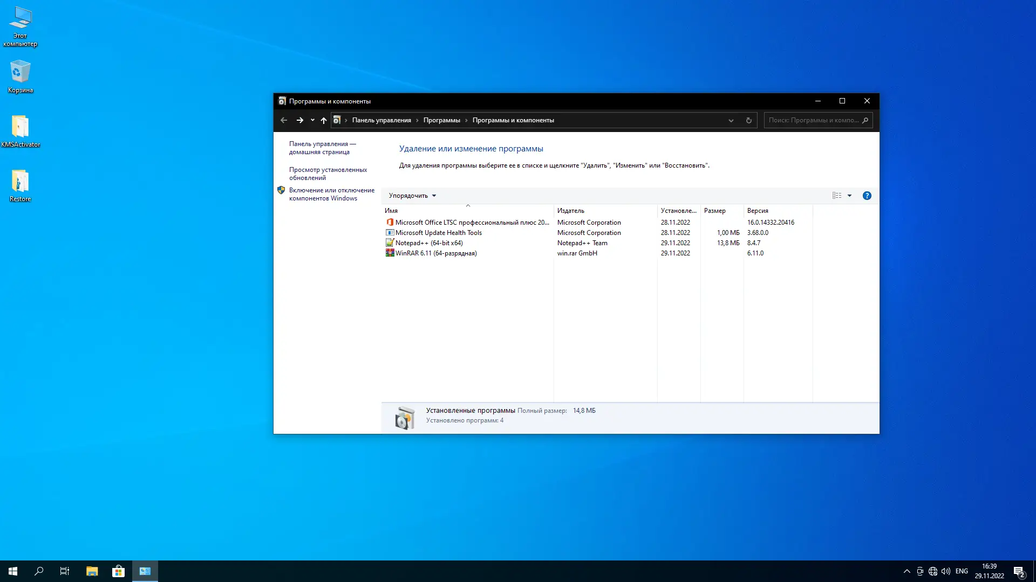Click the up-arrow navigation icon
Image resolution: width=1036 pixels, height=582 pixels.
pyautogui.click(x=324, y=120)
